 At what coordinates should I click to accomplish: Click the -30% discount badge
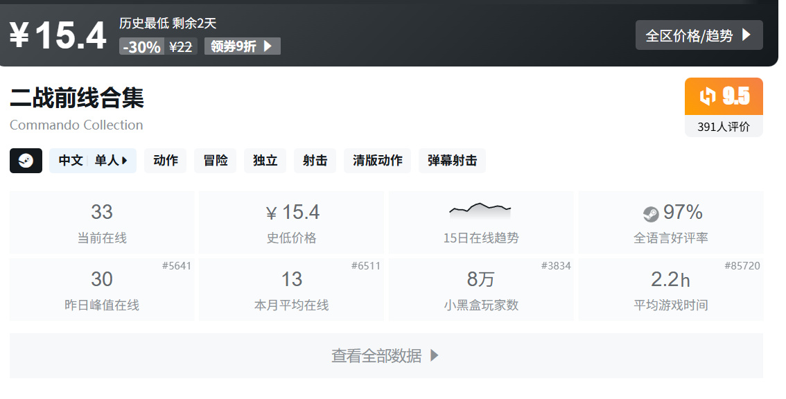(x=142, y=46)
